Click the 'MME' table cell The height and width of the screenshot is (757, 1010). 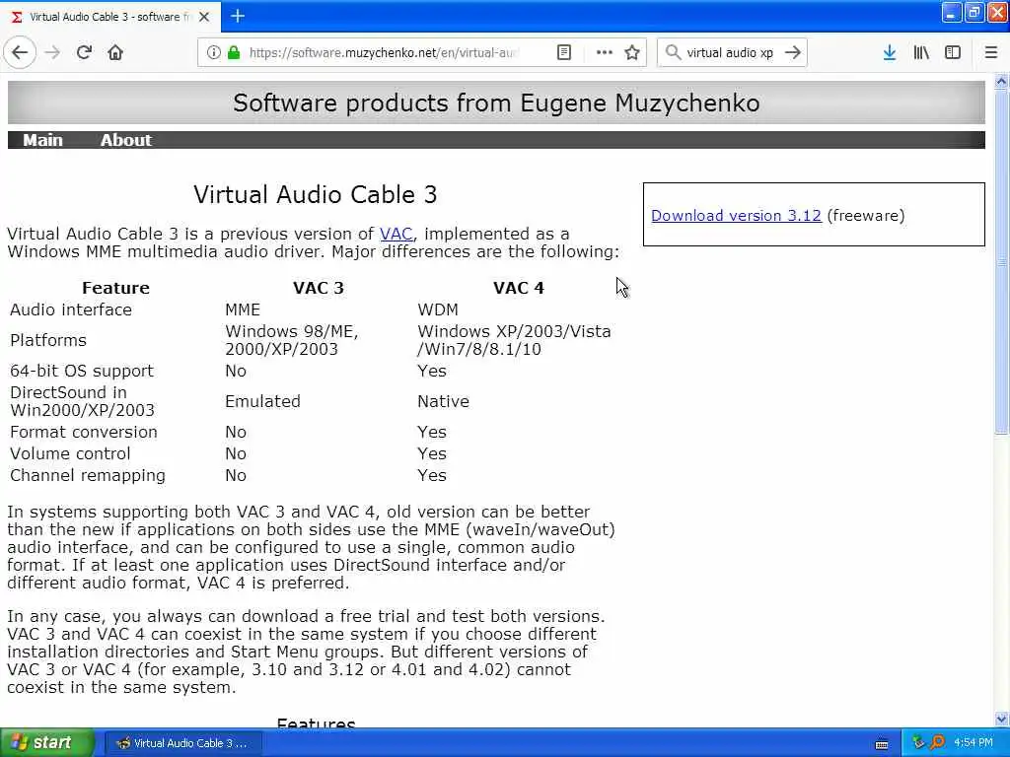[243, 310]
